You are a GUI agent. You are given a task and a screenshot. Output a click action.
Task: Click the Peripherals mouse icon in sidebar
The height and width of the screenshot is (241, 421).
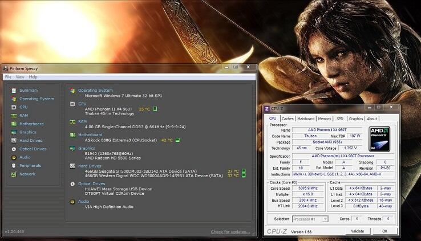tap(14, 166)
